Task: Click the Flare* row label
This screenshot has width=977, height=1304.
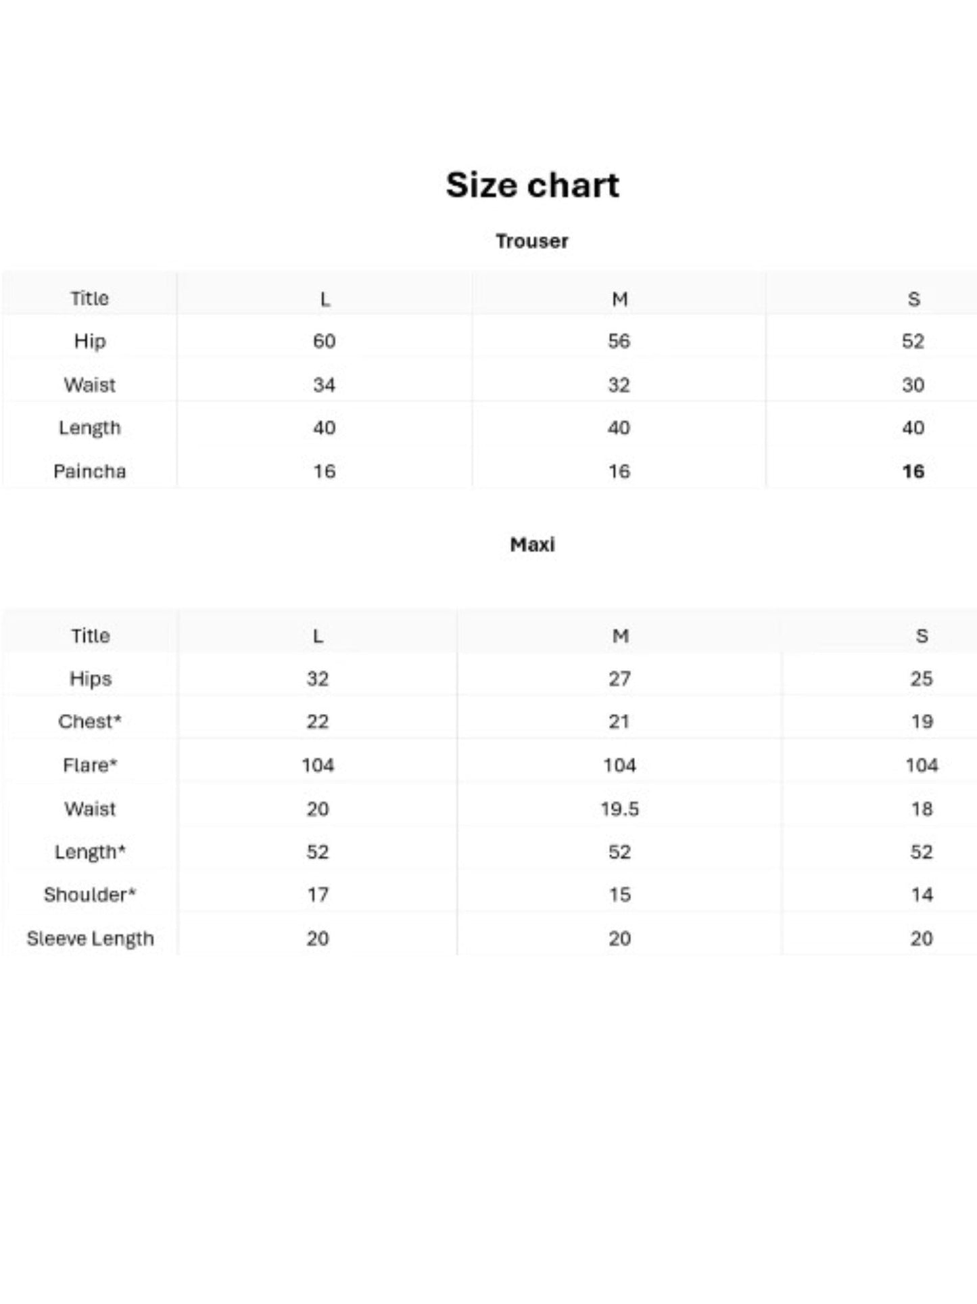Action: 90,765
